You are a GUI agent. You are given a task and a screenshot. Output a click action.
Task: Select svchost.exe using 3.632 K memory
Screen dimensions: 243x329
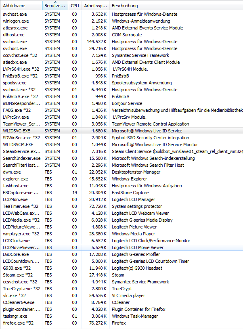pyautogui.click(x=122, y=14)
